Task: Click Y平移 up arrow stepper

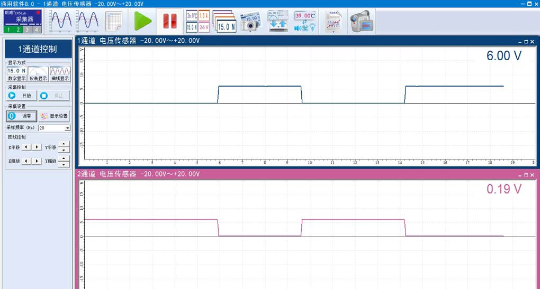Action: pyautogui.click(x=64, y=144)
